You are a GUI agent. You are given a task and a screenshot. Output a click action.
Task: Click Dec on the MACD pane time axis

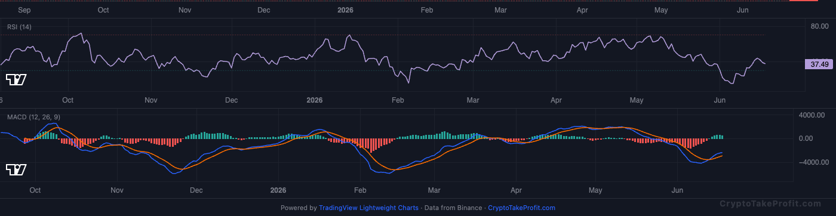point(196,190)
